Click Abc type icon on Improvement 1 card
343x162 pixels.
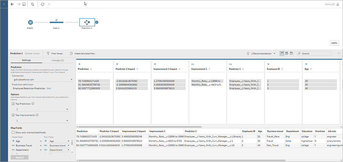193,64
